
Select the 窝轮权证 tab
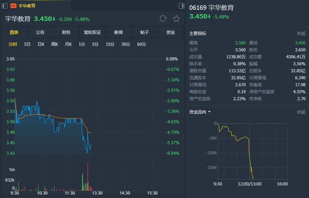92,32
